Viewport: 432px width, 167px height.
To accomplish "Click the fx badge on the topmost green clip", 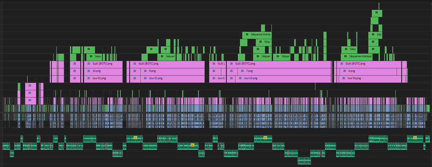I will [377, 13].
